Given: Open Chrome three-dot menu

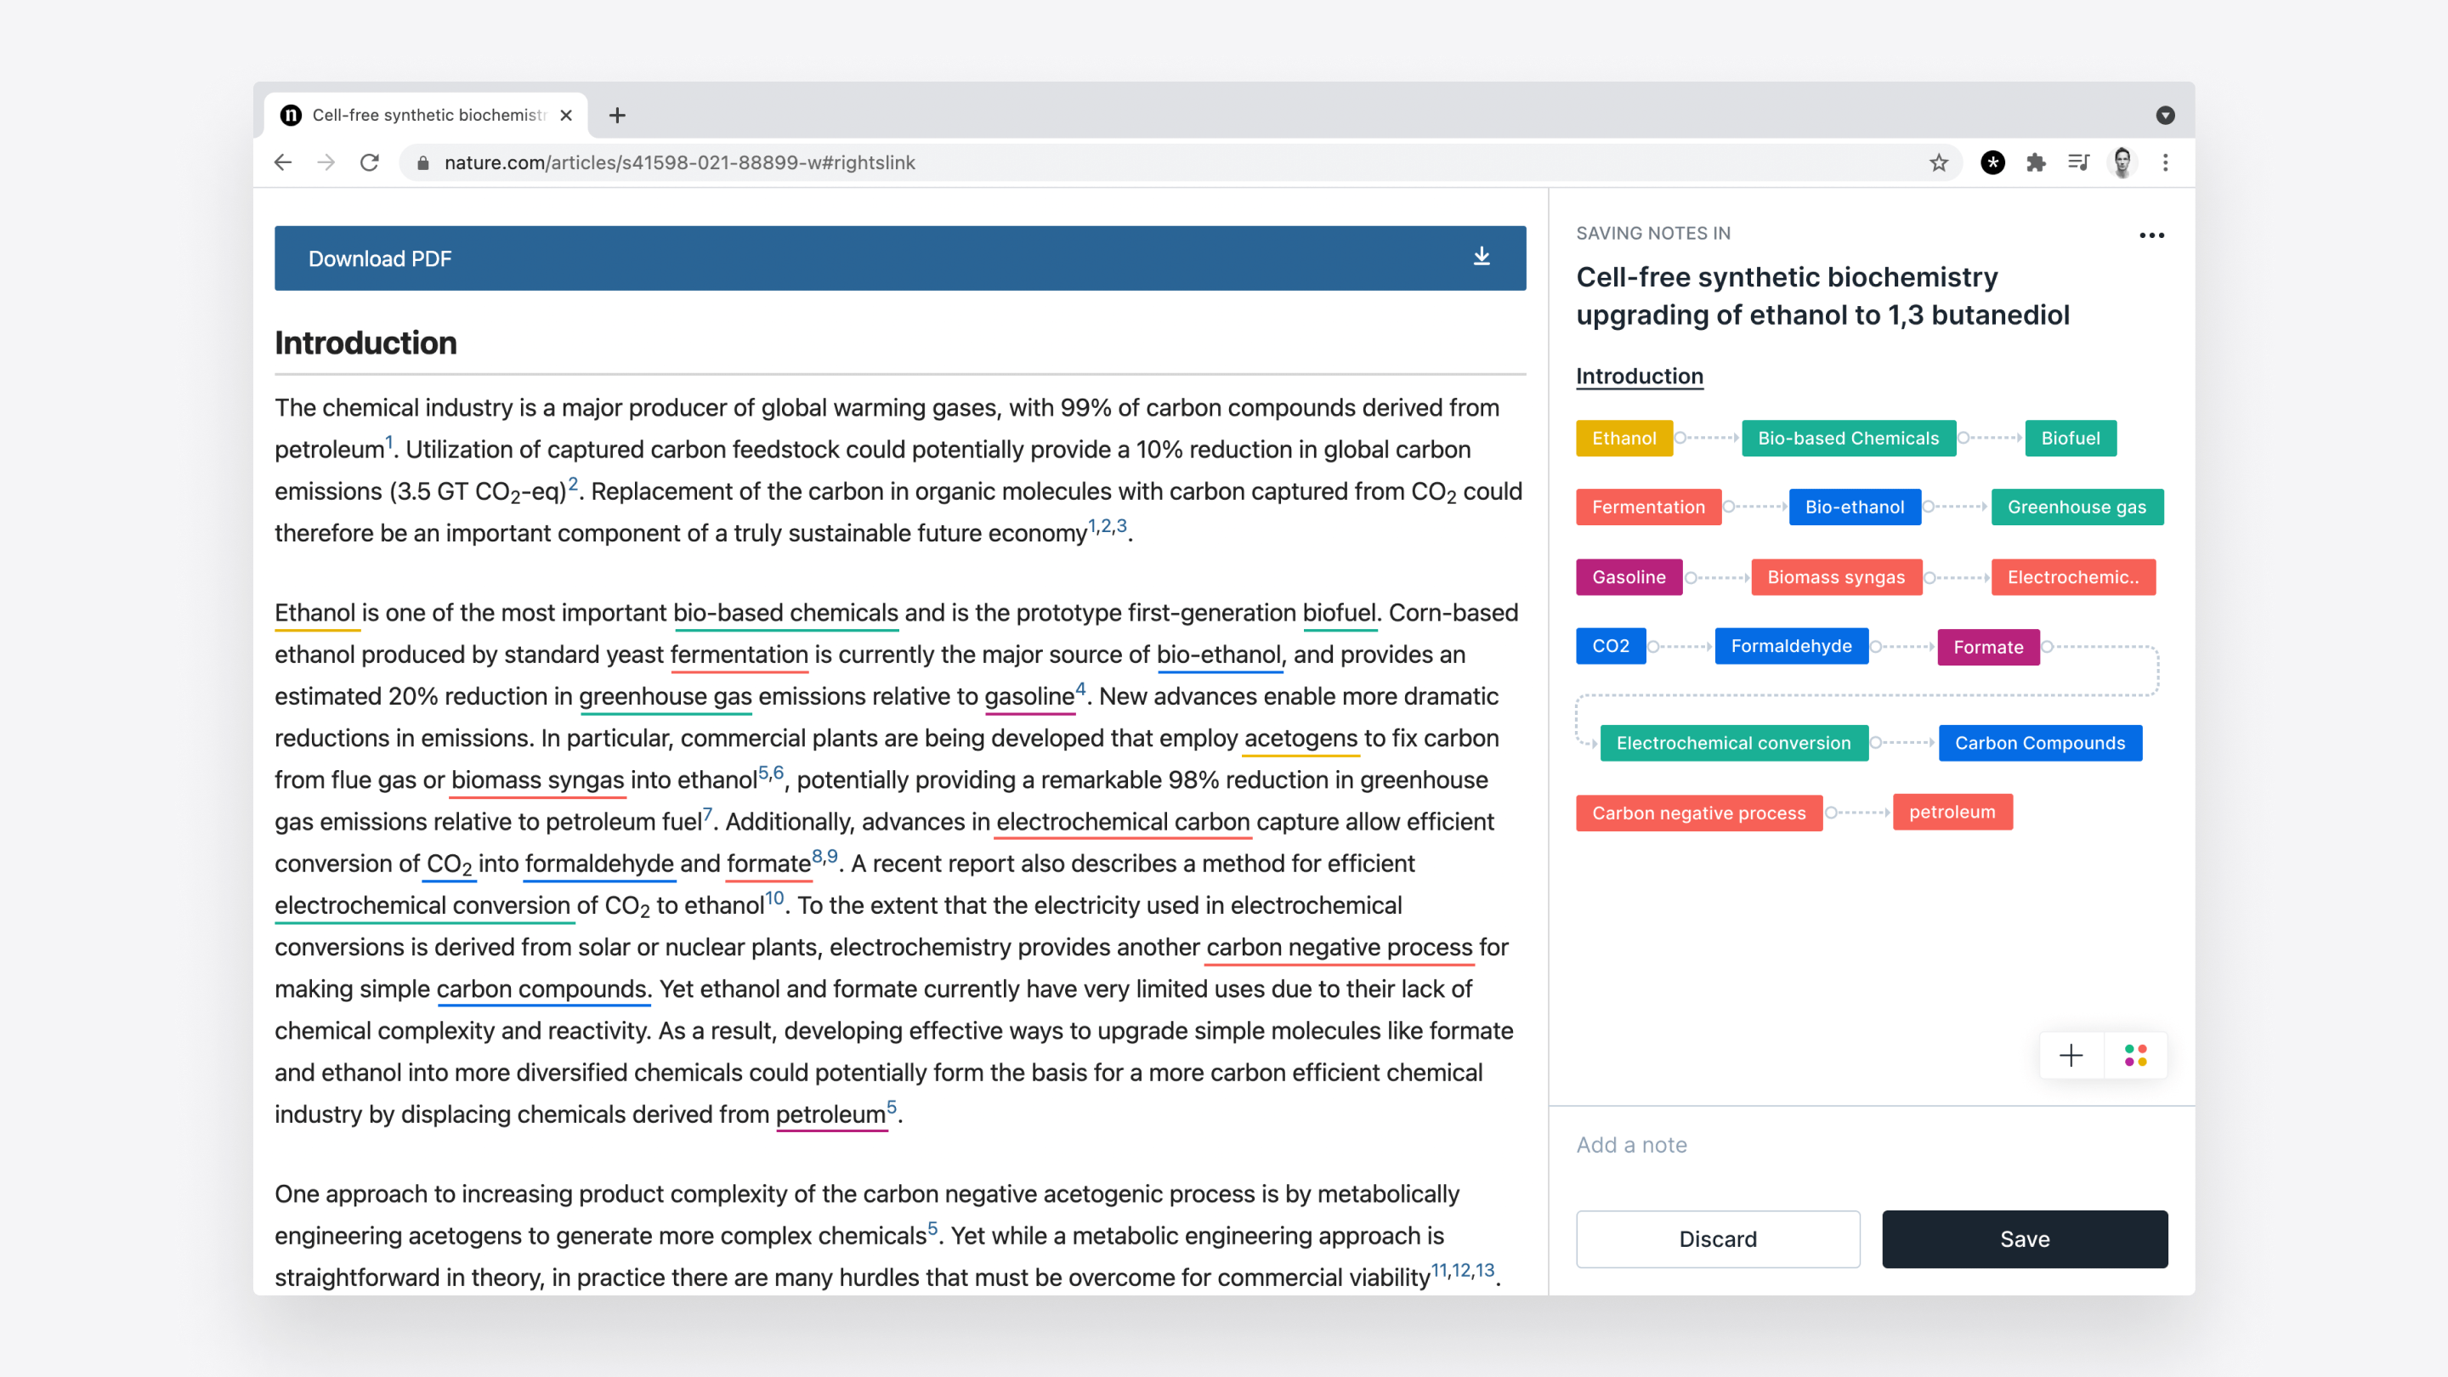Looking at the screenshot, I should (x=2166, y=162).
